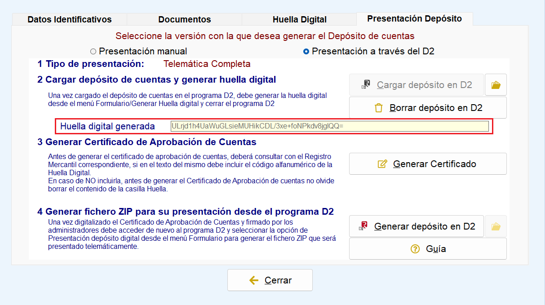
Task: Click the yellow back arrow on Cerrar
Action: (254, 280)
